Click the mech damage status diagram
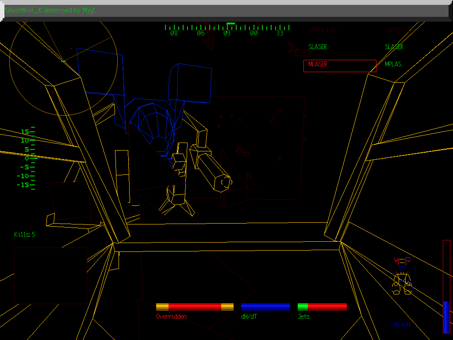Image resolution: width=453 pixels, height=340 pixels. coord(403,277)
